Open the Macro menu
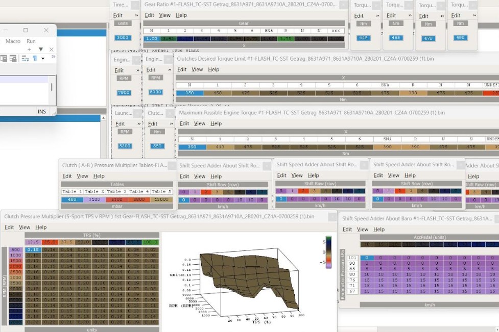Image resolution: width=499 pixels, height=332 pixels. tap(13, 41)
